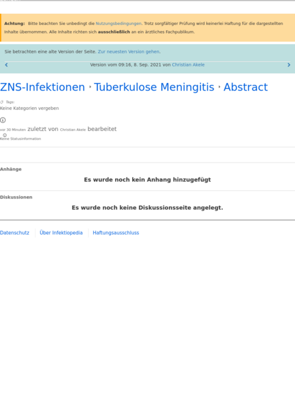Image resolution: width=295 pixels, height=394 pixels.
Task: Open the Haftungsausschluss footer link
Action: tap(116, 233)
